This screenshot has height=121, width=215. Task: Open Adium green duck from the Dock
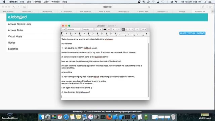[x=146, y=117]
